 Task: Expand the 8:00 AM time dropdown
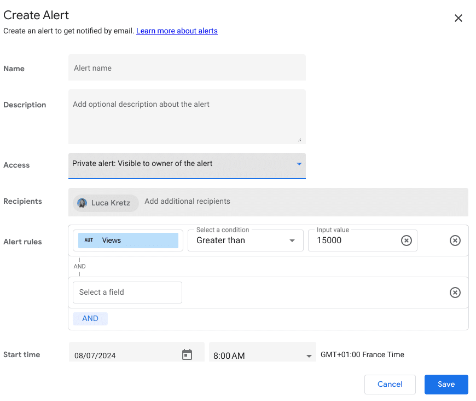pos(262,355)
